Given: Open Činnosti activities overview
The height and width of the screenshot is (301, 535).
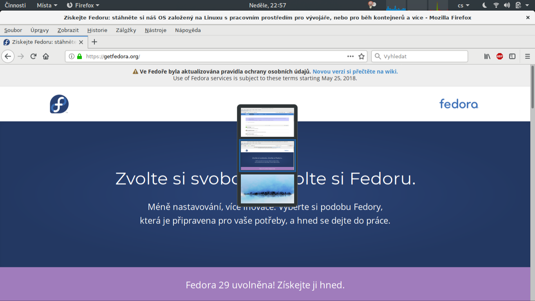Looking at the screenshot, I should [15, 5].
